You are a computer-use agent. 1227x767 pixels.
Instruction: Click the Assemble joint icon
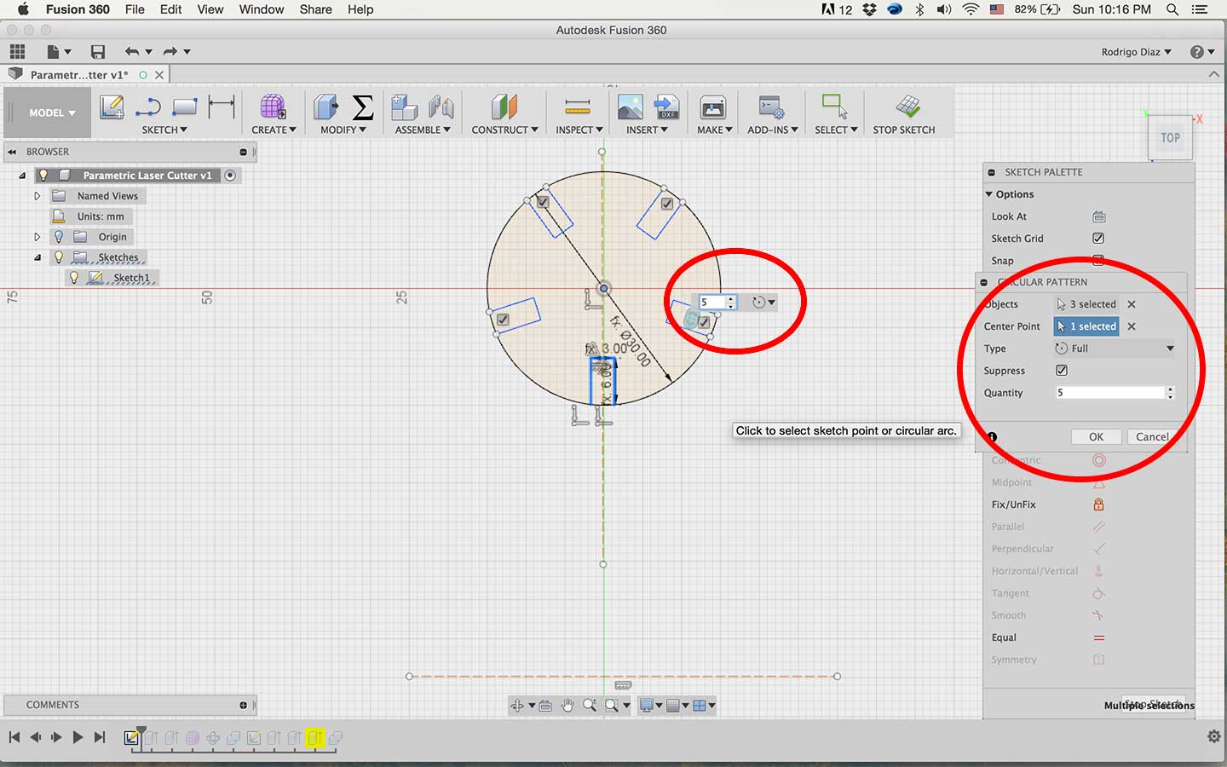(441, 107)
